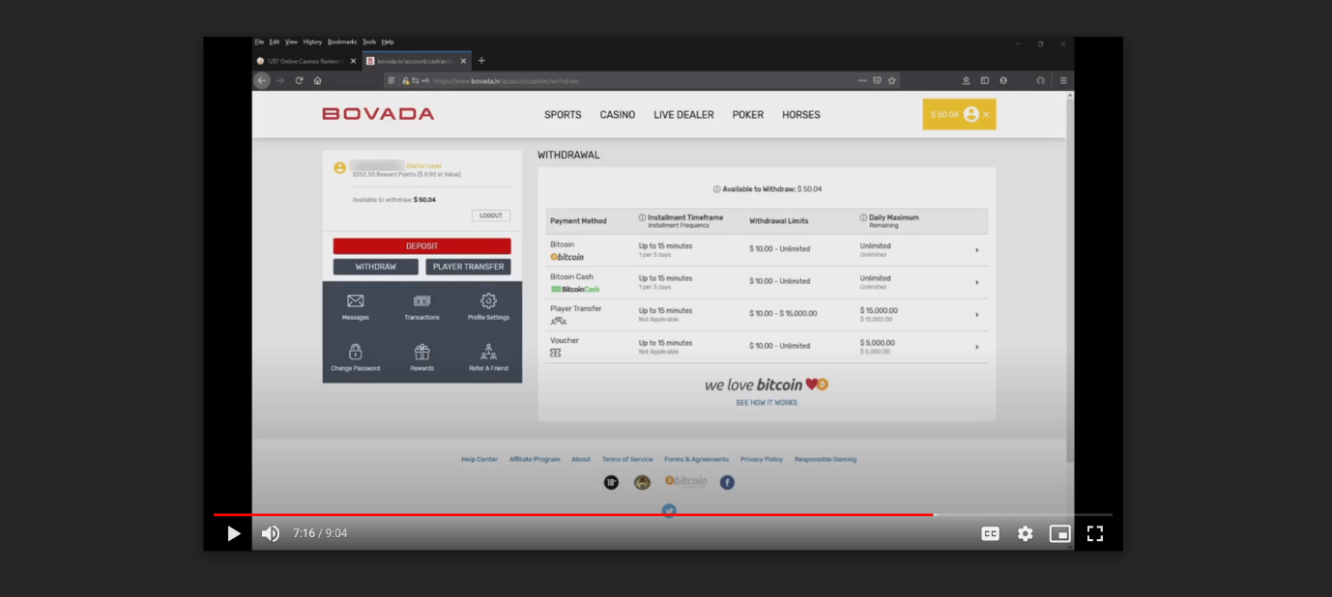Click the bitcoin logo in the footer
The height and width of the screenshot is (597, 1332).
click(x=685, y=481)
